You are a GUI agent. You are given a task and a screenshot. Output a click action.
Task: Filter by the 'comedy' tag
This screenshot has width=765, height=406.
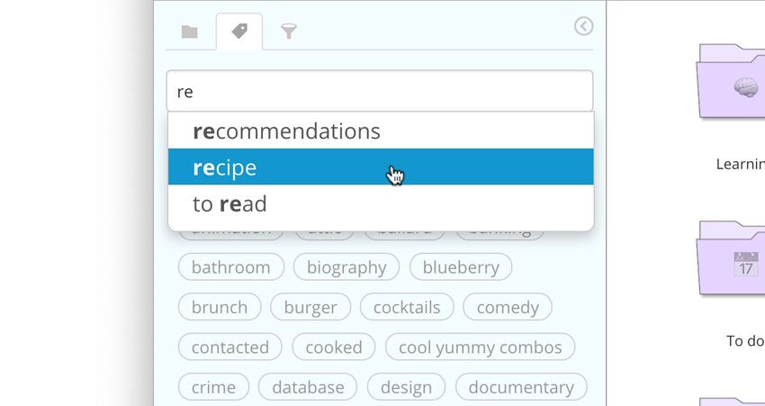click(508, 307)
